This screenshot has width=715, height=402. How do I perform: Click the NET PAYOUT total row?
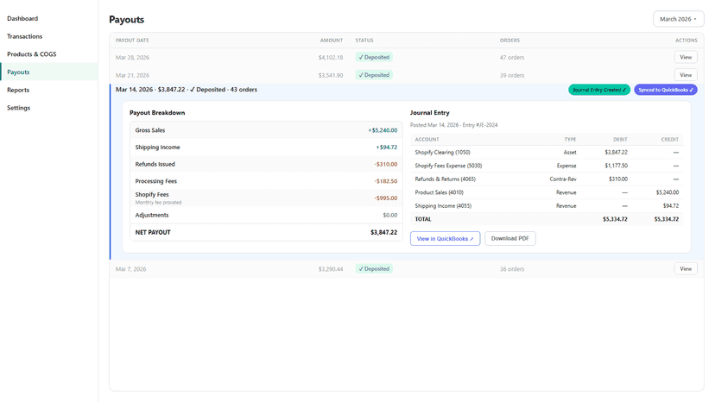266,232
